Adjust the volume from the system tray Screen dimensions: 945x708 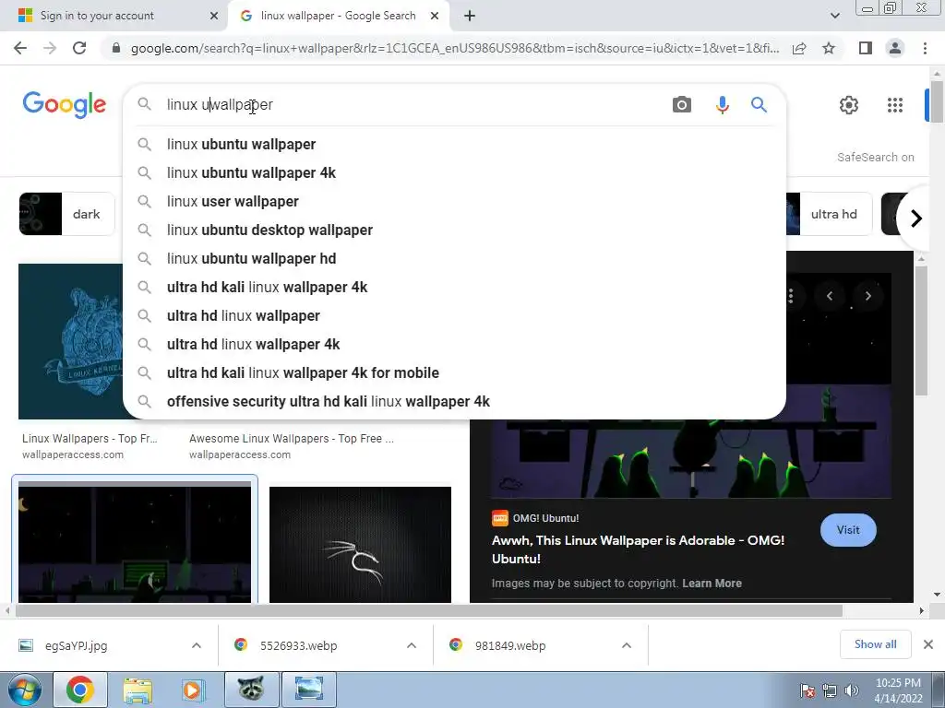point(852,690)
